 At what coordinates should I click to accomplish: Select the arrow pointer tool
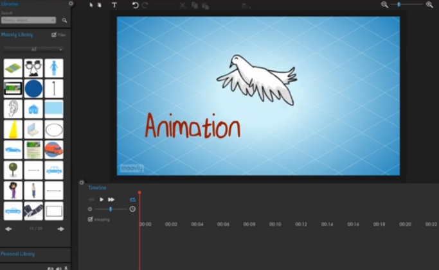click(x=91, y=4)
